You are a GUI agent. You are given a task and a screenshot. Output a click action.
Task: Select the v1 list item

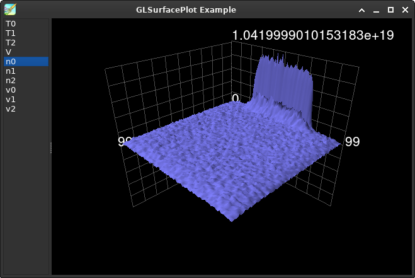[11, 100]
